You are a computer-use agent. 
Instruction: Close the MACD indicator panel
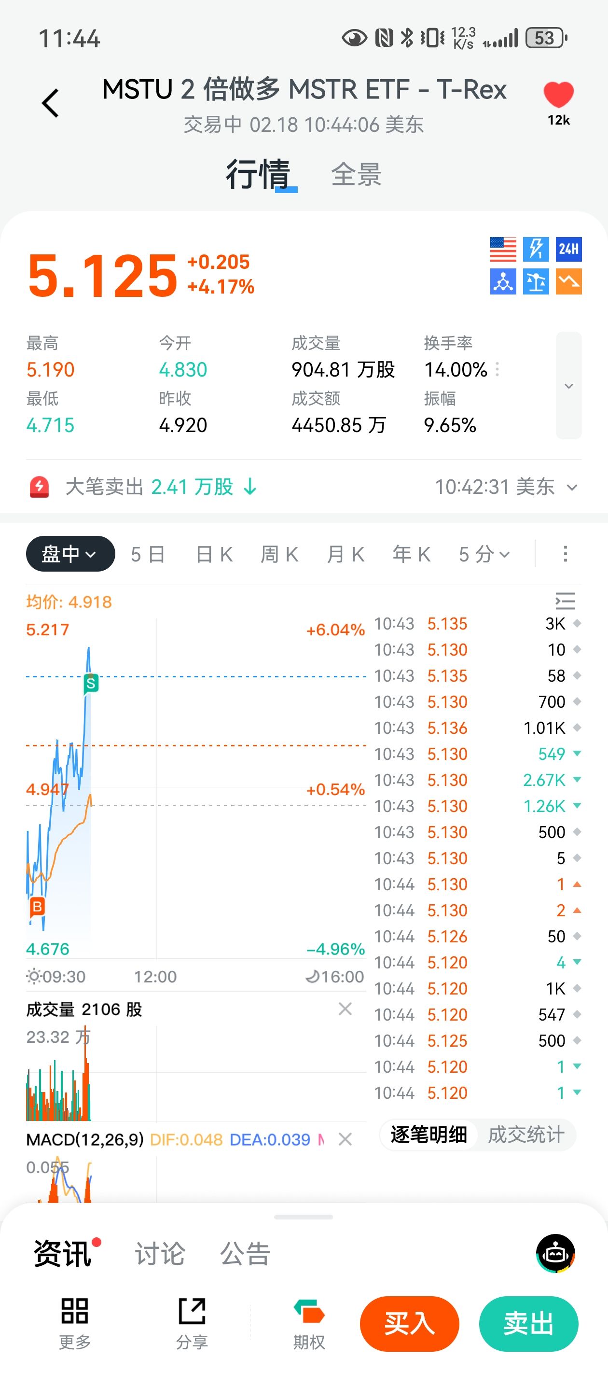(x=345, y=1139)
